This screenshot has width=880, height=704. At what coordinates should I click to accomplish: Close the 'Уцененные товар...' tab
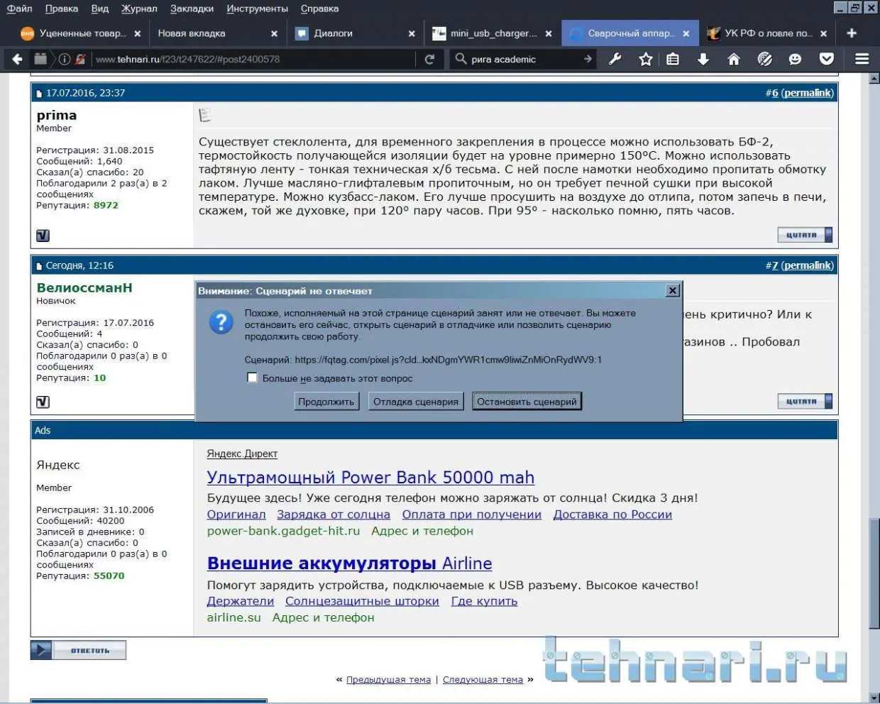click(x=137, y=33)
